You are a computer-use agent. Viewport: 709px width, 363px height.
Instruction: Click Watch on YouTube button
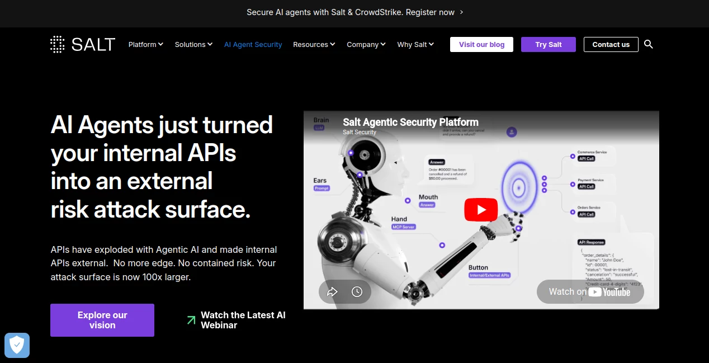click(x=590, y=291)
